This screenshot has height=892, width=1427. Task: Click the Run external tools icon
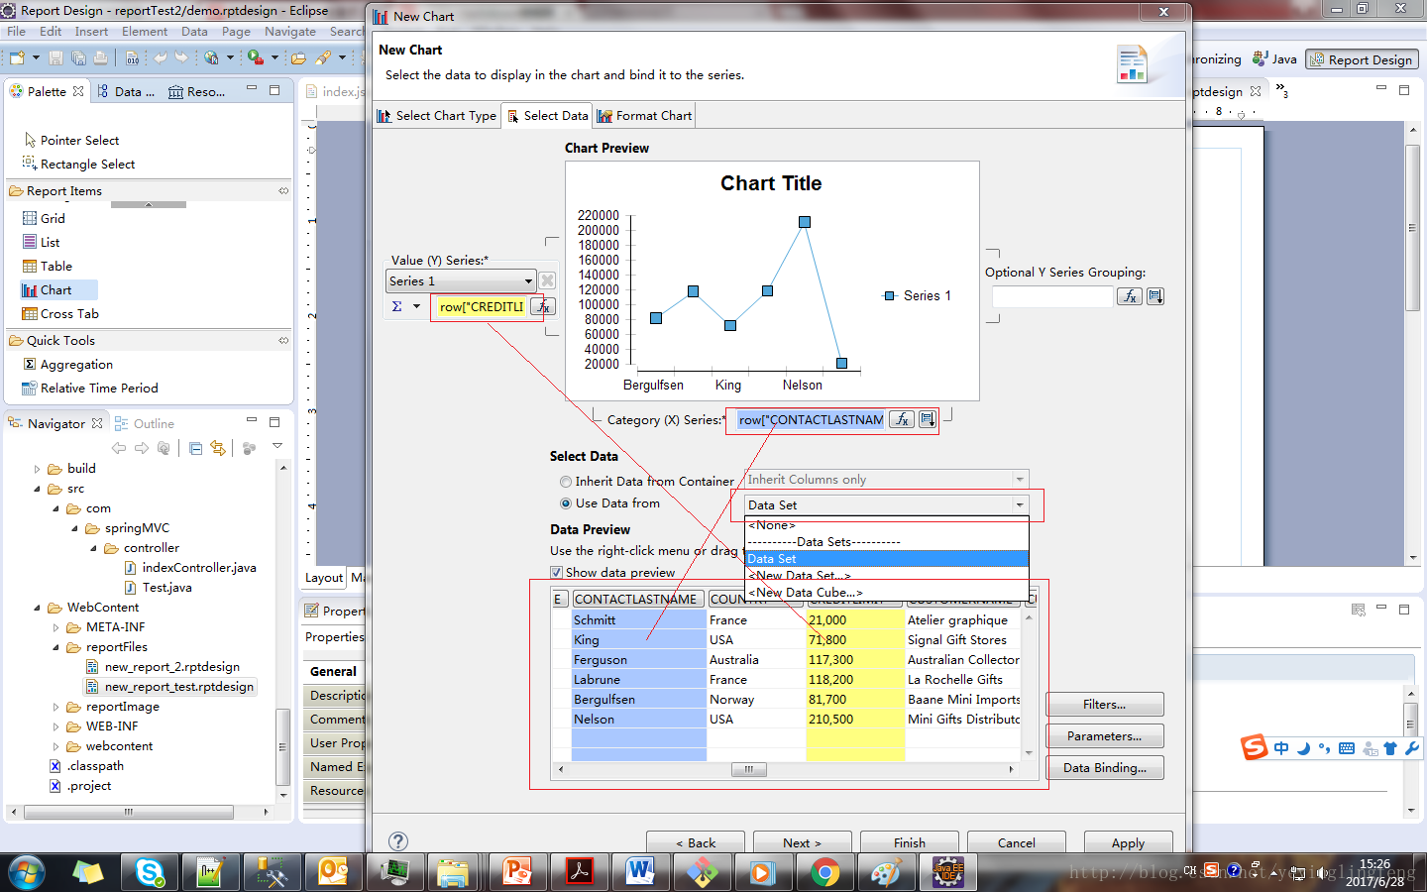click(256, 58)
